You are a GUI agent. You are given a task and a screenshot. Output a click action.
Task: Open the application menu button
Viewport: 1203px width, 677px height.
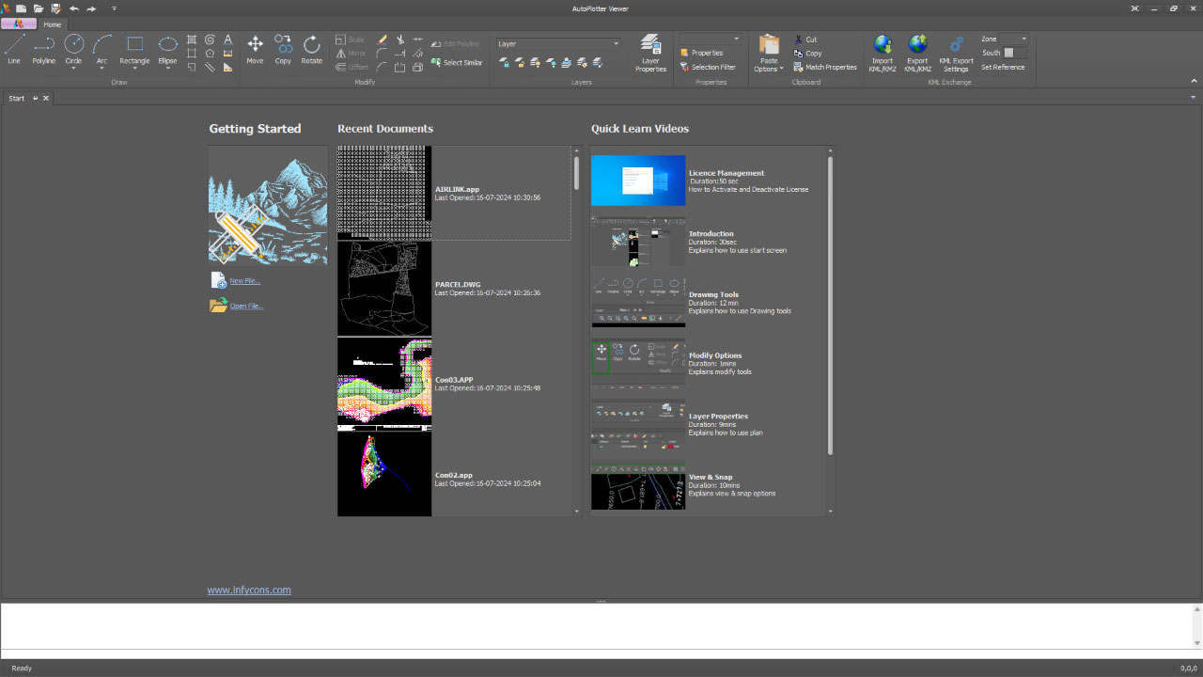19,24
